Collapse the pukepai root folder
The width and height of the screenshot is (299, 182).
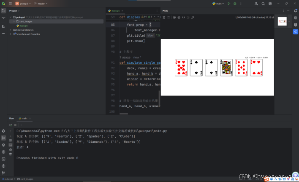tap(11, 17)
